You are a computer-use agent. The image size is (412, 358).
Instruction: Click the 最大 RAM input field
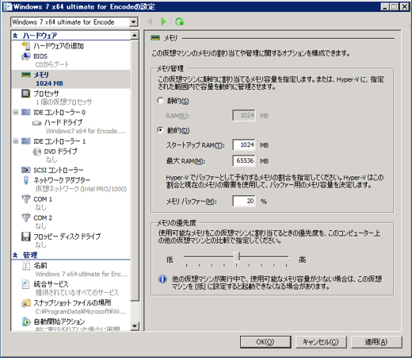tap(244, 161)
